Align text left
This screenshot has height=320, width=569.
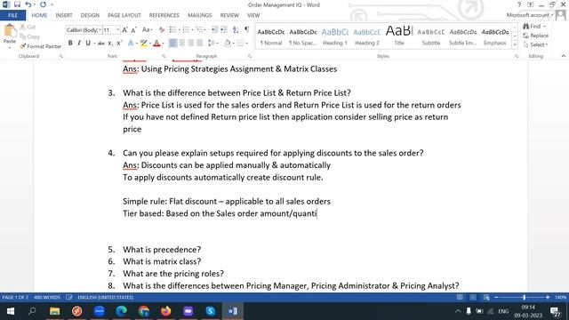point(173,44)
